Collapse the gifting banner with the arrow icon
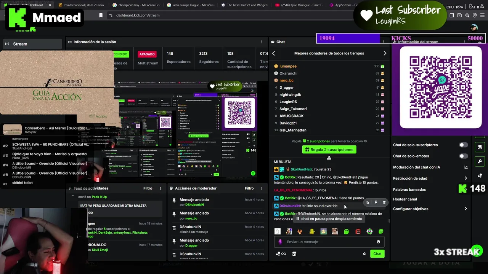The height and width of the screenshot is (274, 488). point(329,158)
